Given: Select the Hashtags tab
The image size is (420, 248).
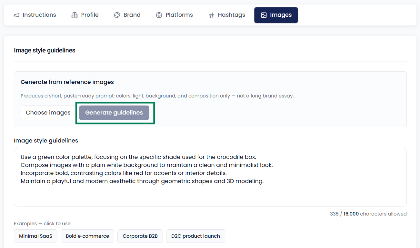Looking at the screenshot, I should tap(227, 15).
